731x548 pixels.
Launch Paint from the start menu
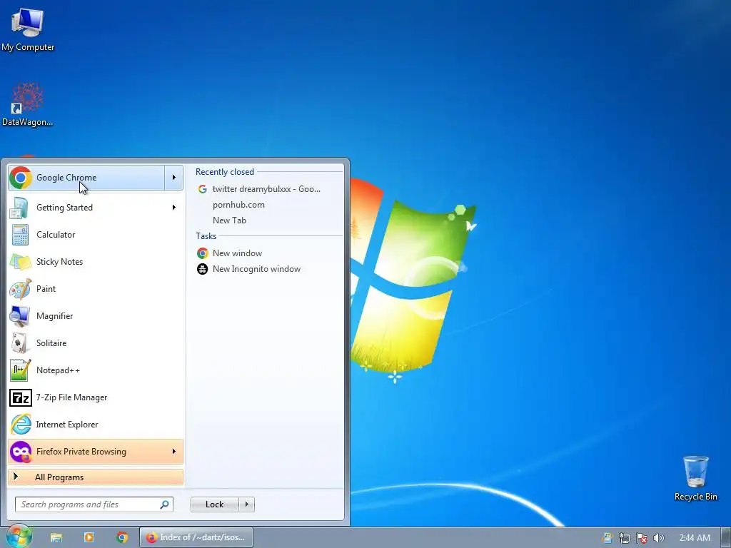click(96, 288)
